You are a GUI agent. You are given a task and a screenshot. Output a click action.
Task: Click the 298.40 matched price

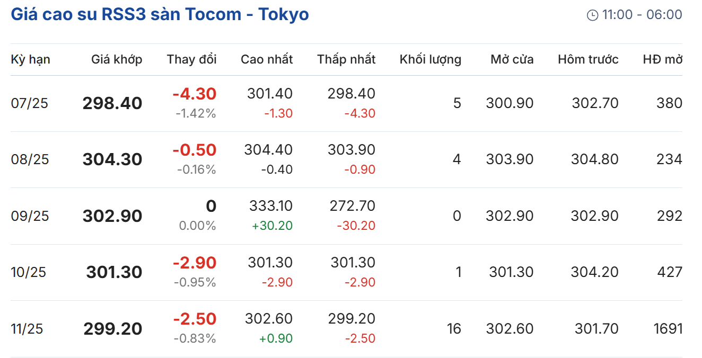[112, 103]
